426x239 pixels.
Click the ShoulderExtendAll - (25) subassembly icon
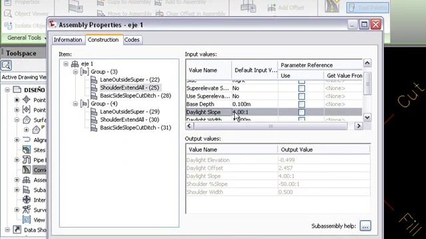[94, 88]
